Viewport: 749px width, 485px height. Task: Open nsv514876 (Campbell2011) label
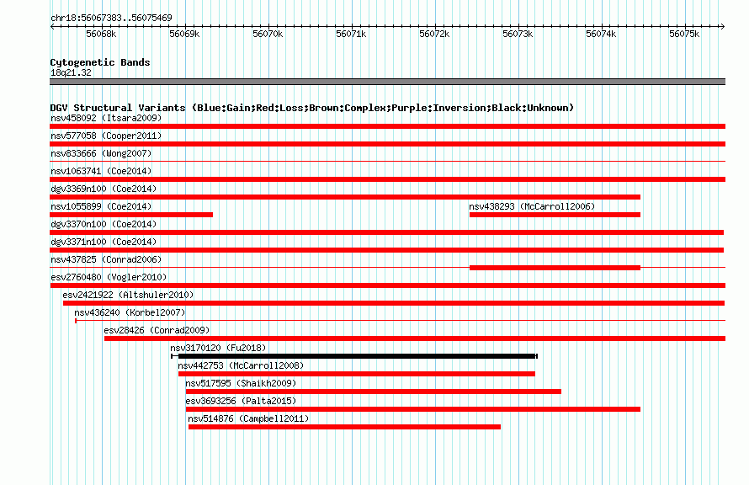tap(248, 418)
